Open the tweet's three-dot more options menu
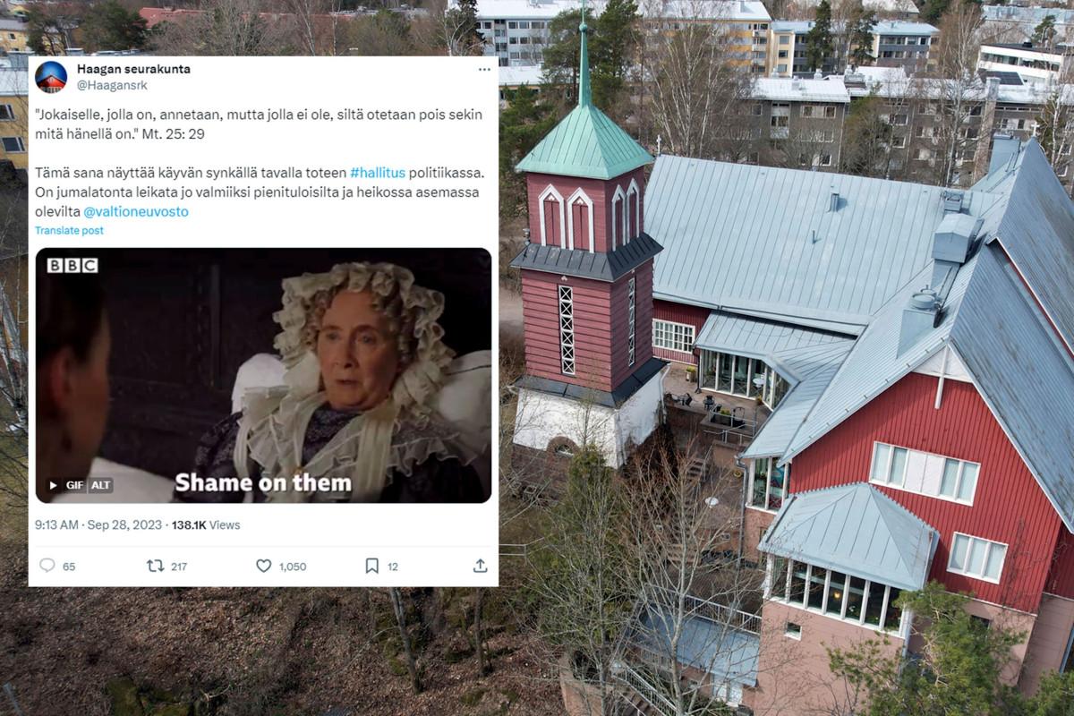Viewport: 1074px width, 716px height. tap(484, 70)
